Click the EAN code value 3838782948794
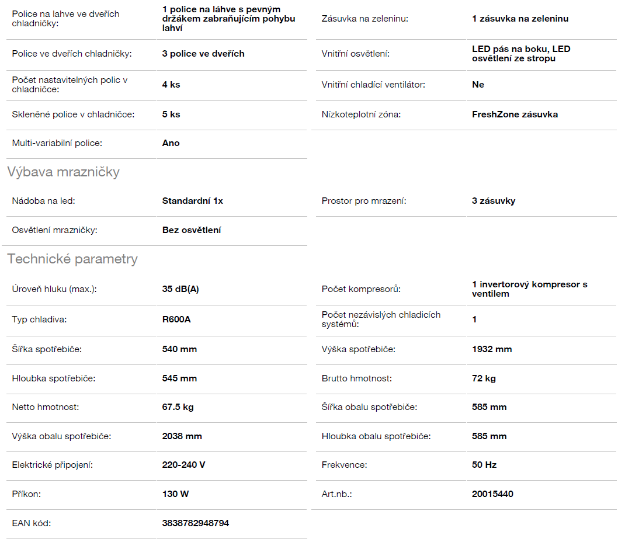 tap(195, 523)
